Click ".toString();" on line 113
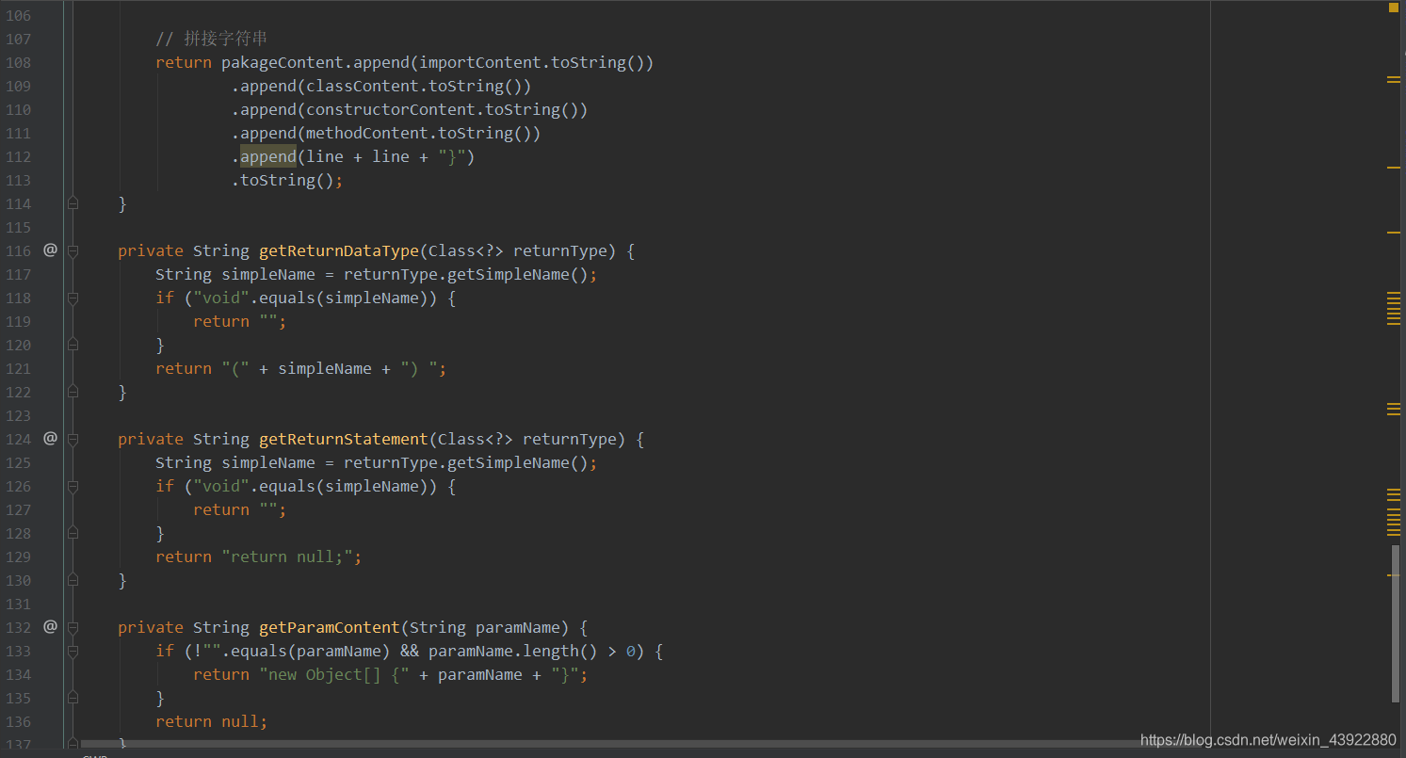The image size is (1406, 758). pyautogui.click(x=287, y=180)
